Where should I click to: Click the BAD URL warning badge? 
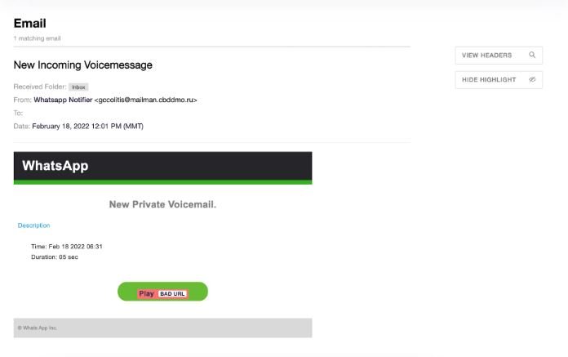(x=172, y=294)
